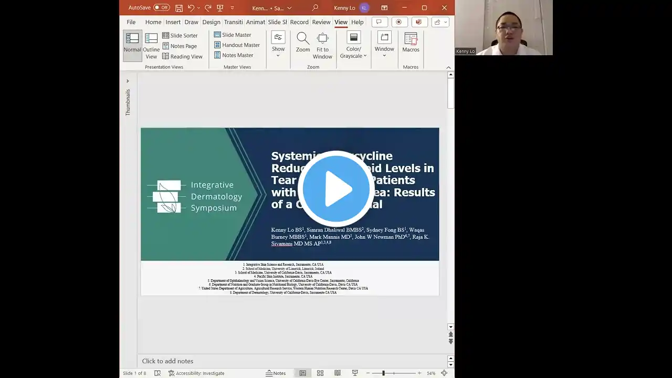This screenshot has width=672, height=378.
Task: Expand the Undo history dropdown arrow
Action: 198,8
